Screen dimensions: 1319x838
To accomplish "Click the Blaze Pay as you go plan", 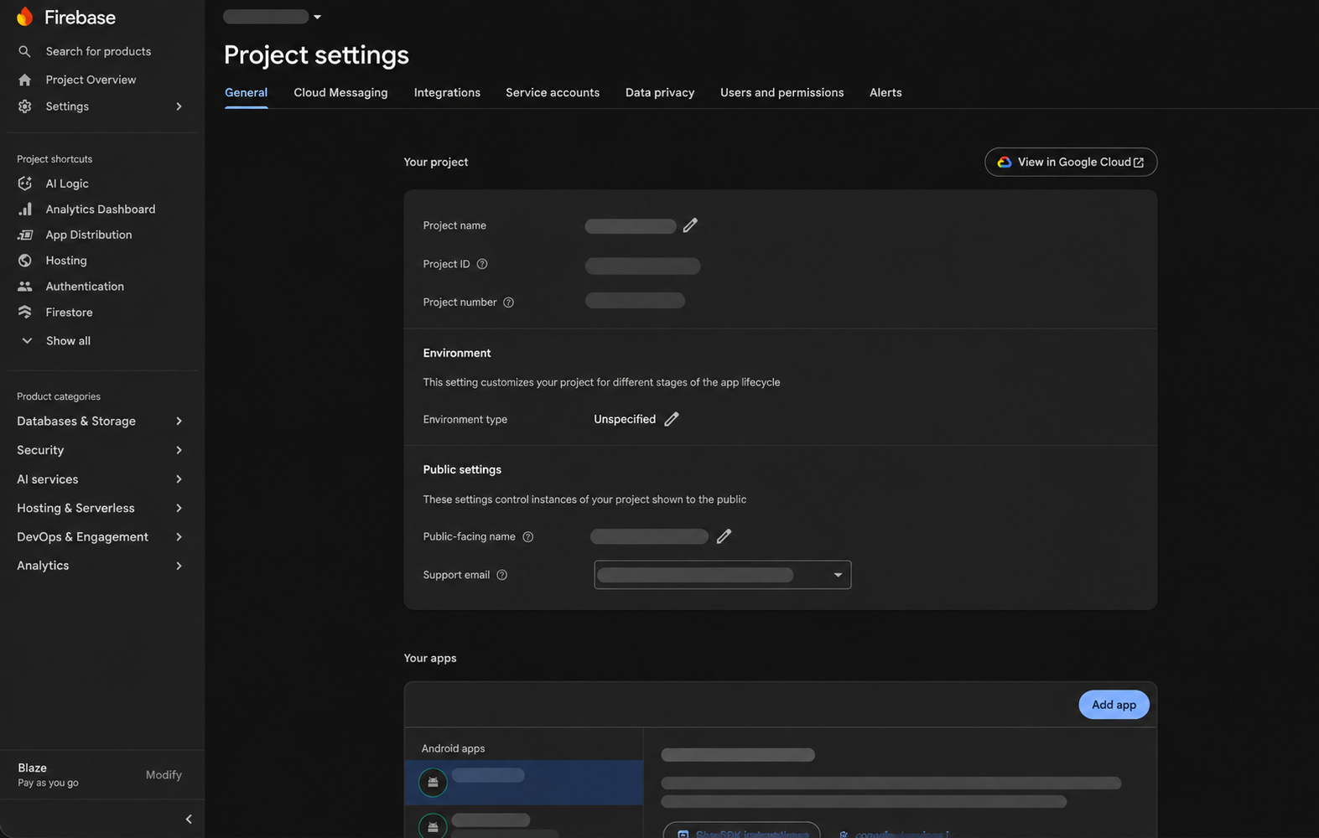I will click(48, 775).
